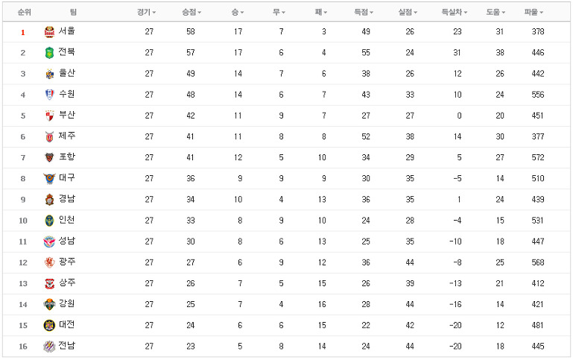Click the 서울 team emblem icon
The width and height of the screenshot is (573, 360).
click(49, 32)
